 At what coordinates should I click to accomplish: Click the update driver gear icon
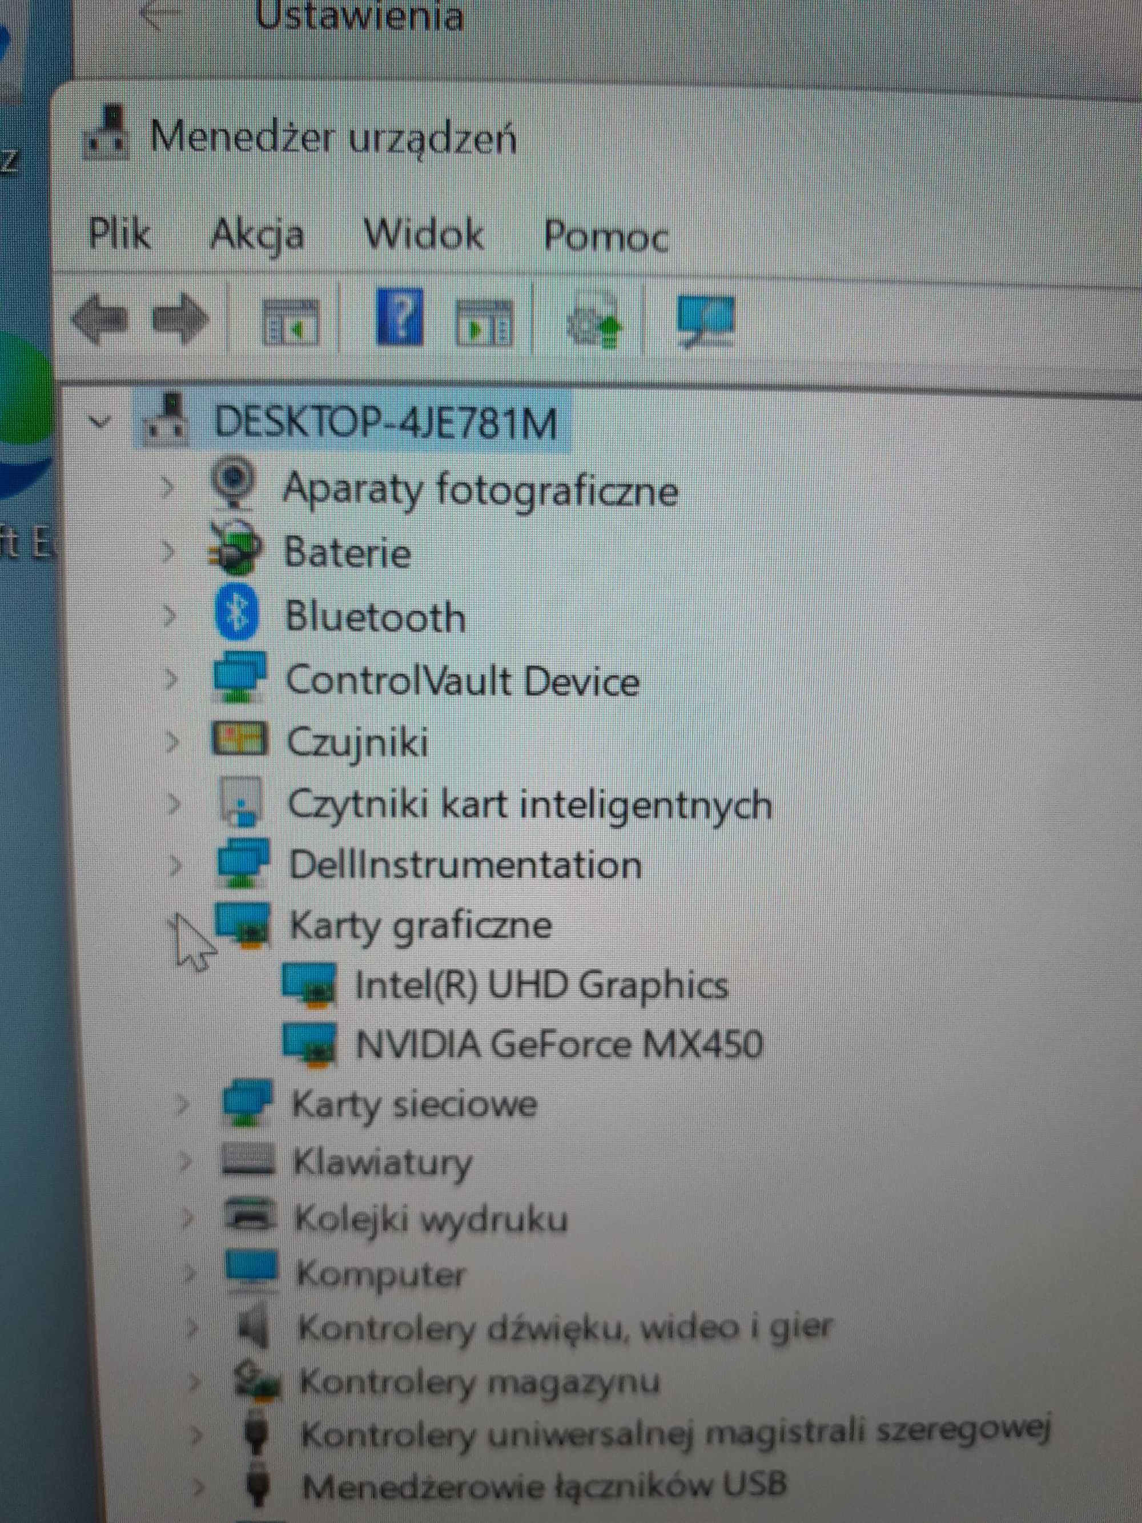click(x=594, y=322)
